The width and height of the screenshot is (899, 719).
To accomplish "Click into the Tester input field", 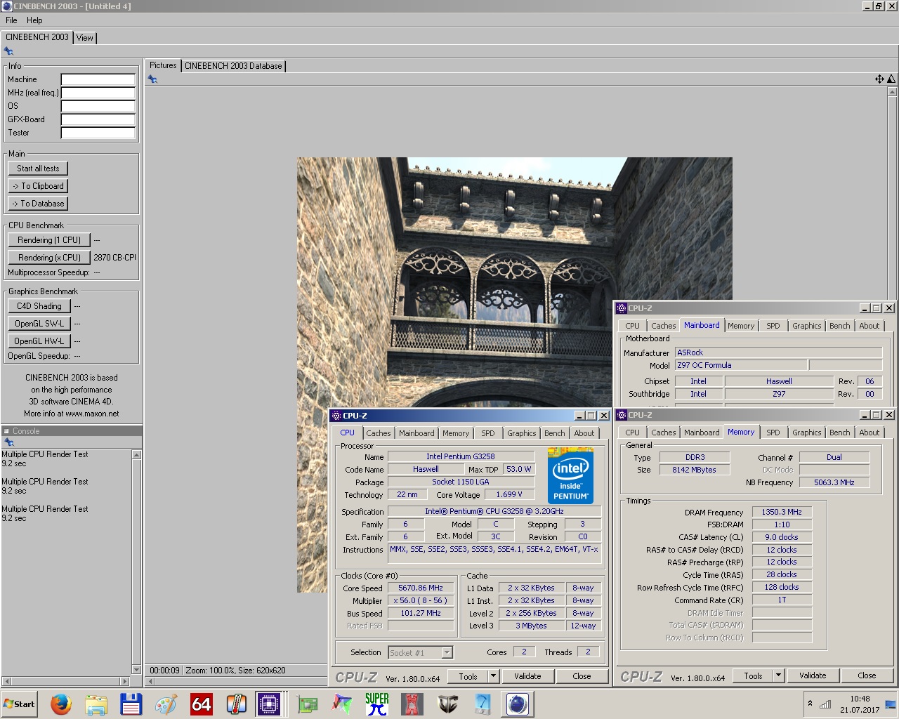I will pos(98,133).
